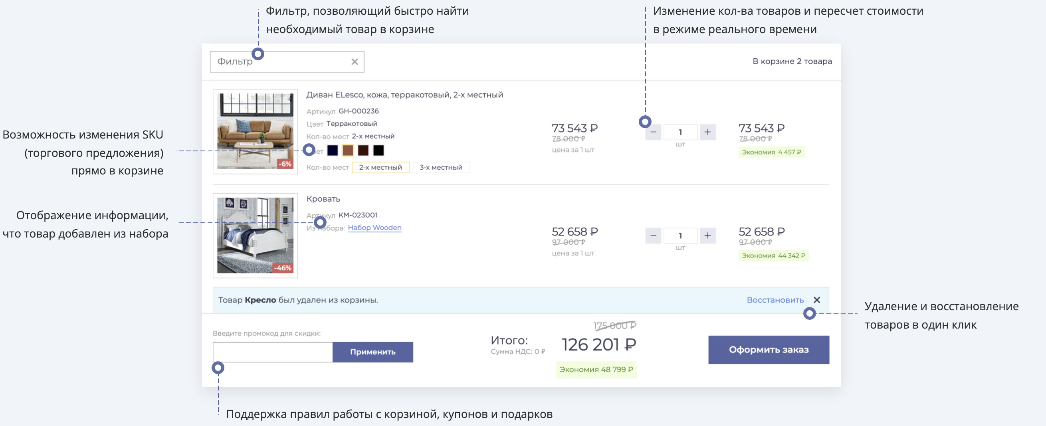Select the black color swatch
Screen dimensions: 1046x426
click(378, 151)
